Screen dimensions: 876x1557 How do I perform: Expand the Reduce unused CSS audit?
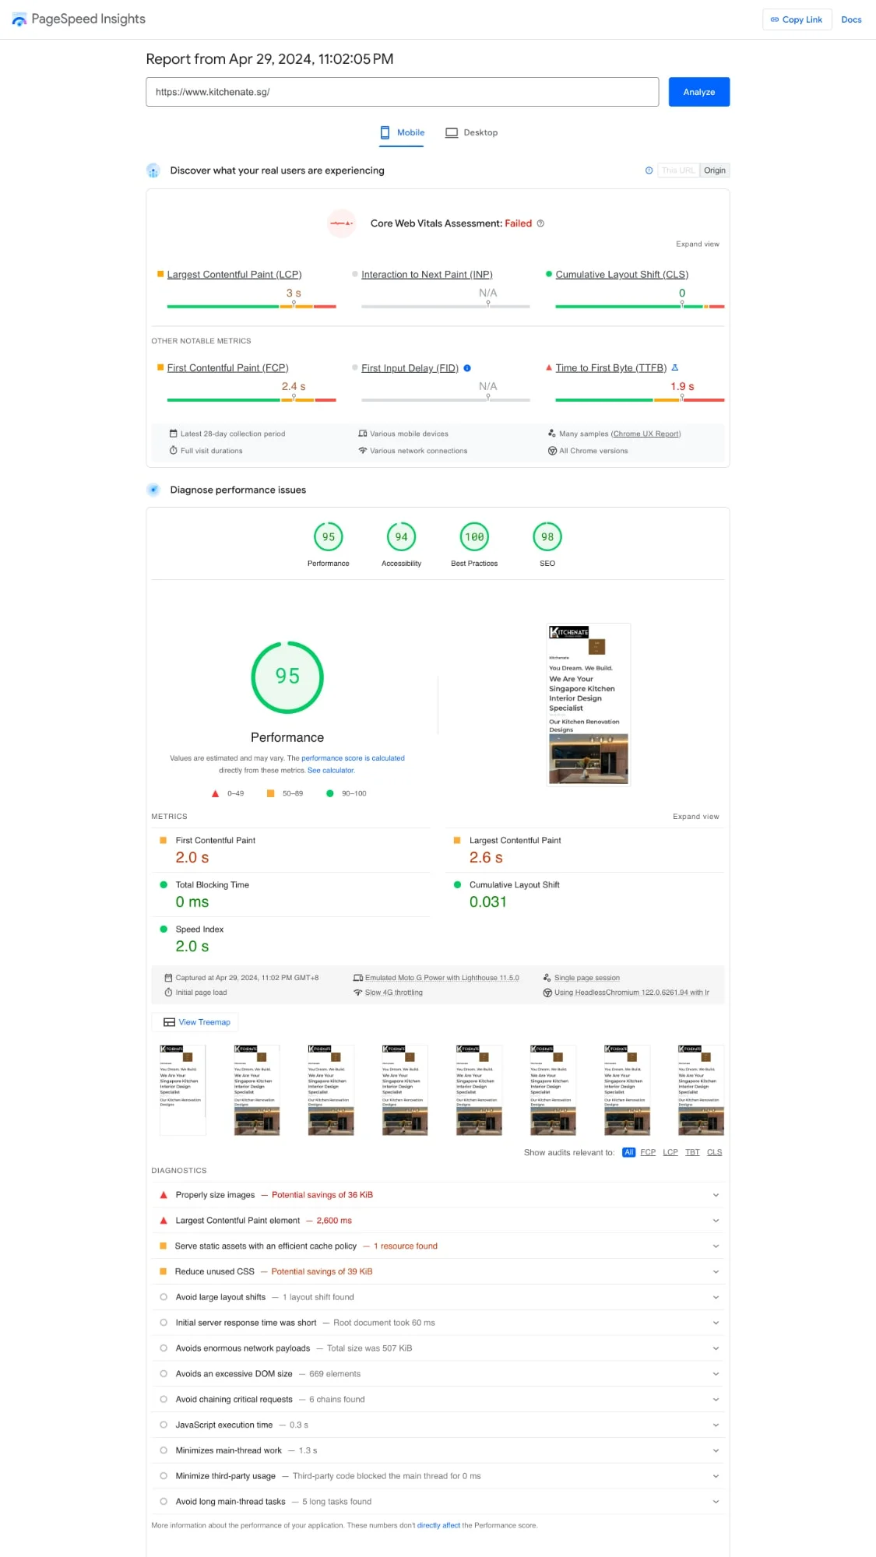tap(716, 1271)
